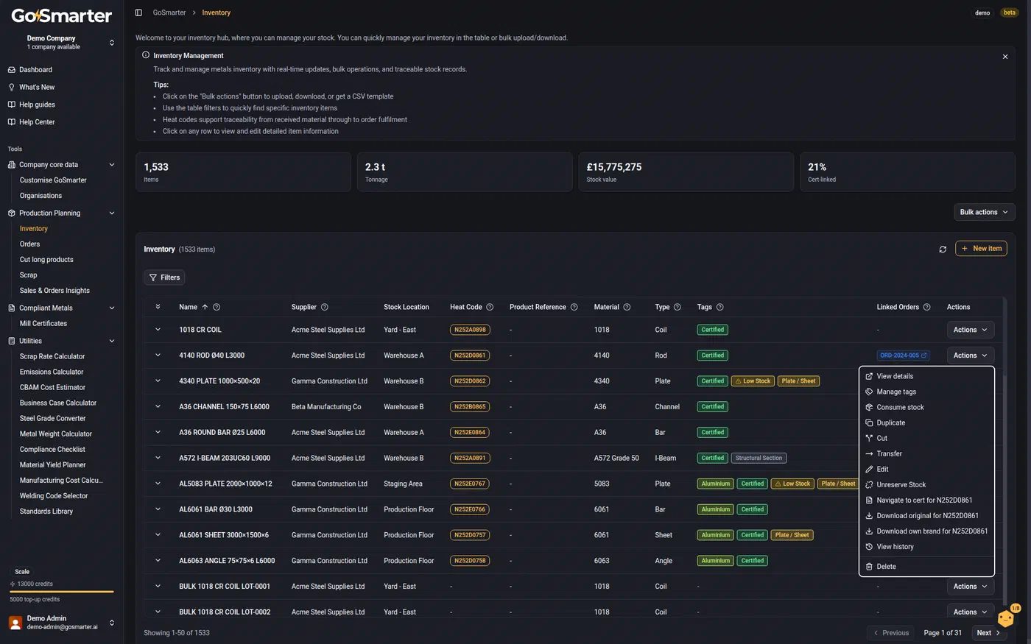Click the Structural Section tag
This screenshot has width=1031, height=644.
point(759,458)
